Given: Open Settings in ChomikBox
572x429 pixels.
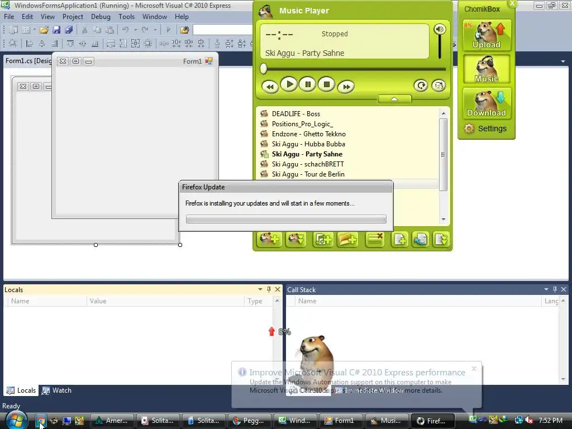Looking at the screenshot, I should pyautogui.click(x=485, y=128).
